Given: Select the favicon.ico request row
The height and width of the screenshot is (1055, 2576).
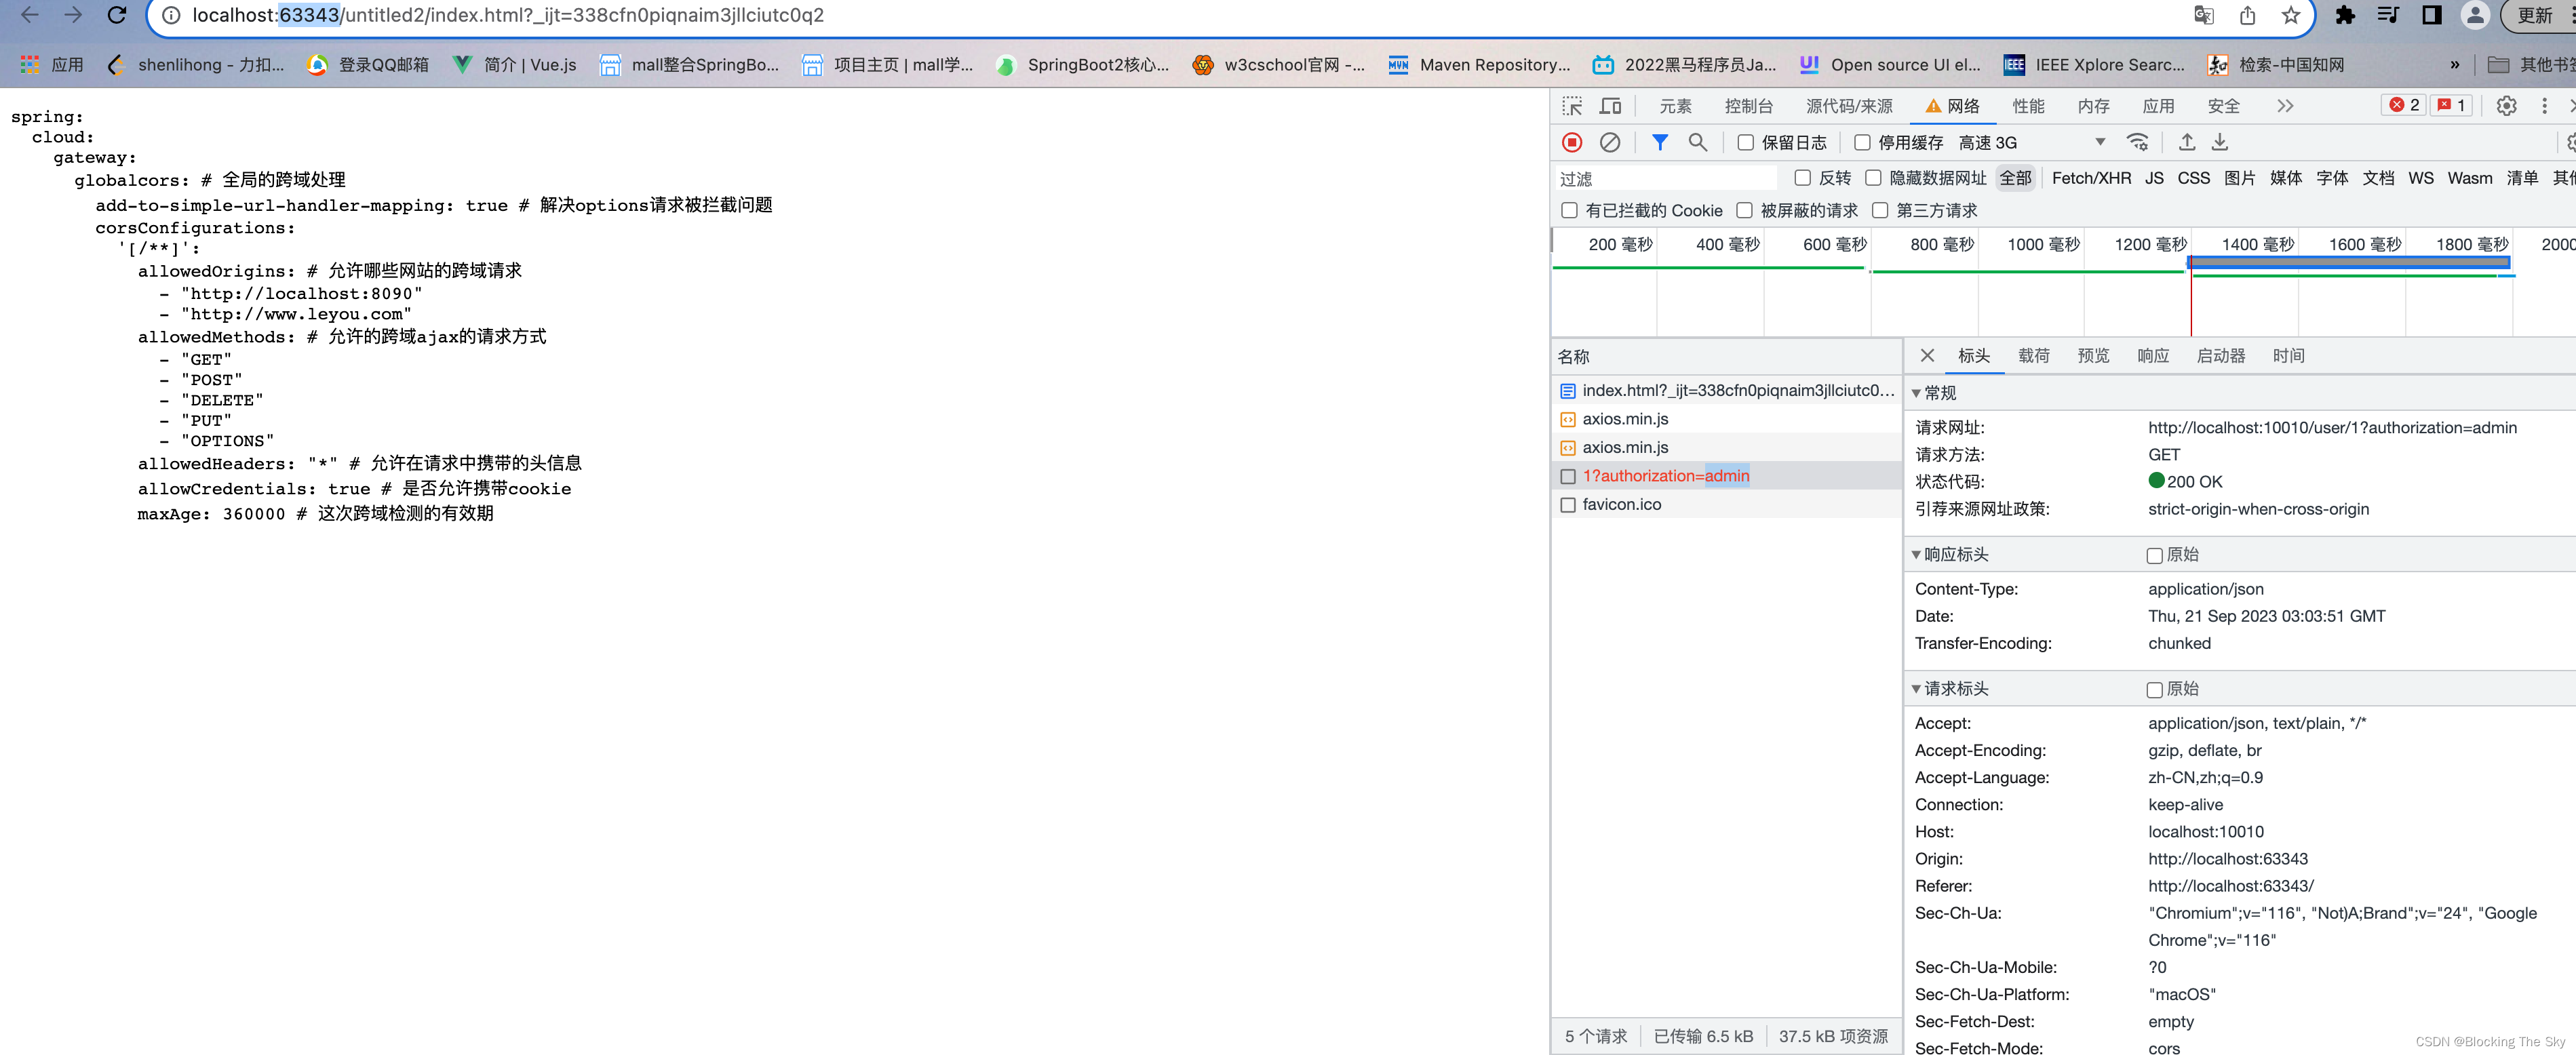Looking at the screenshot, I should (x=1726, y=504).
